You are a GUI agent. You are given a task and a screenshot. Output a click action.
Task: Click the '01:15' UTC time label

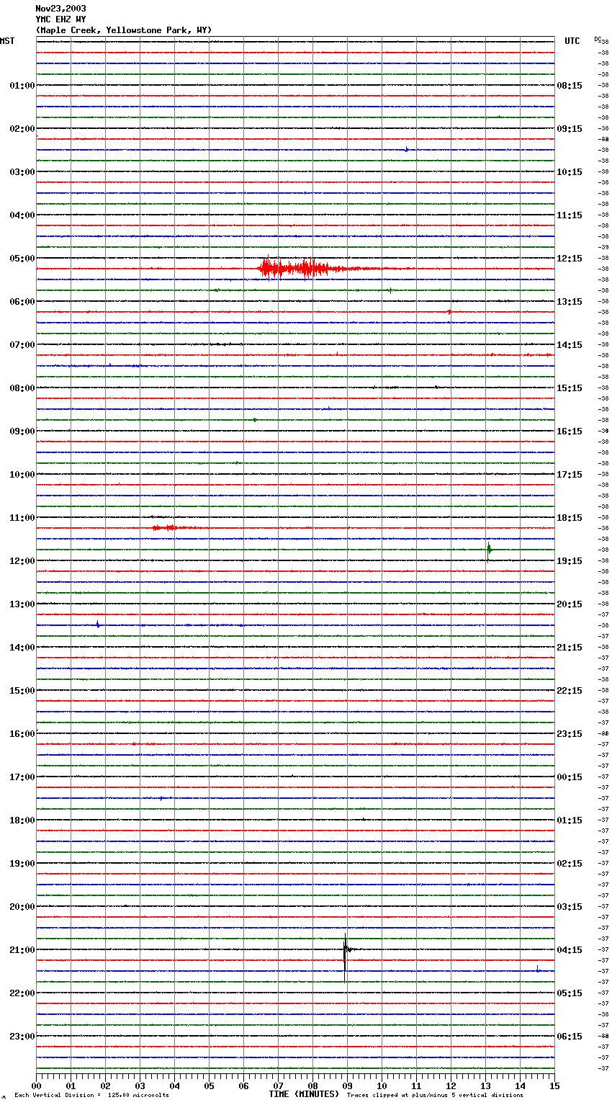pos(570,820)
